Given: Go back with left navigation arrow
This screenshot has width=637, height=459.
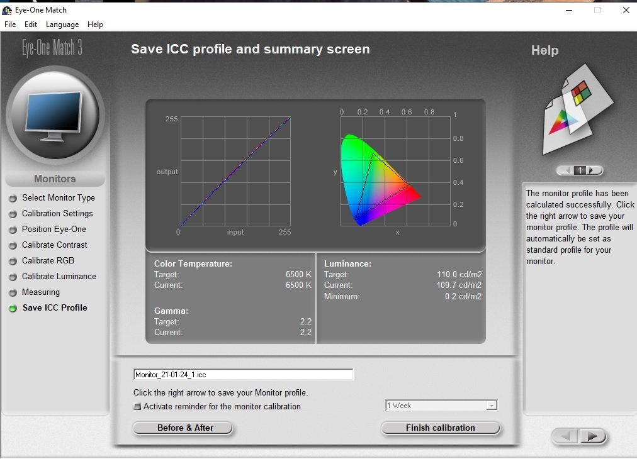Looking at the screenshot, I should tap(566, 436).
